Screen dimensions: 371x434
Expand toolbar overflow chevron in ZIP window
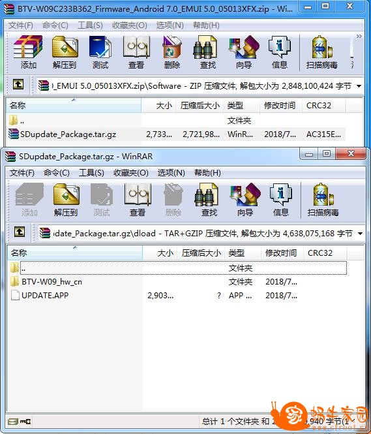pos(359,37)
